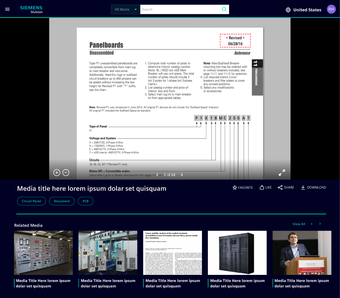Screen dimensions: 340x298
Task: Open the linear stability analysis paper thumbnail
Action: pos(172,253)
